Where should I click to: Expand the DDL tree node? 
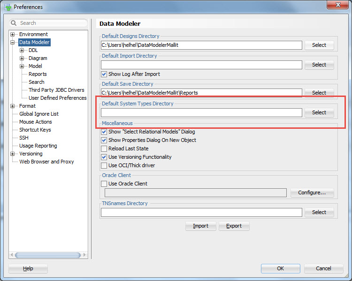point(22,50)
